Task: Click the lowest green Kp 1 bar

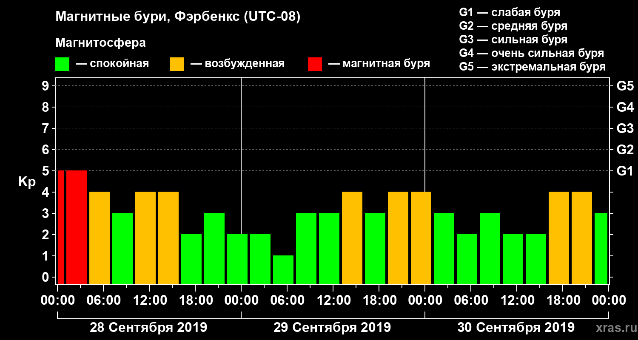Action: coord(283,269)
